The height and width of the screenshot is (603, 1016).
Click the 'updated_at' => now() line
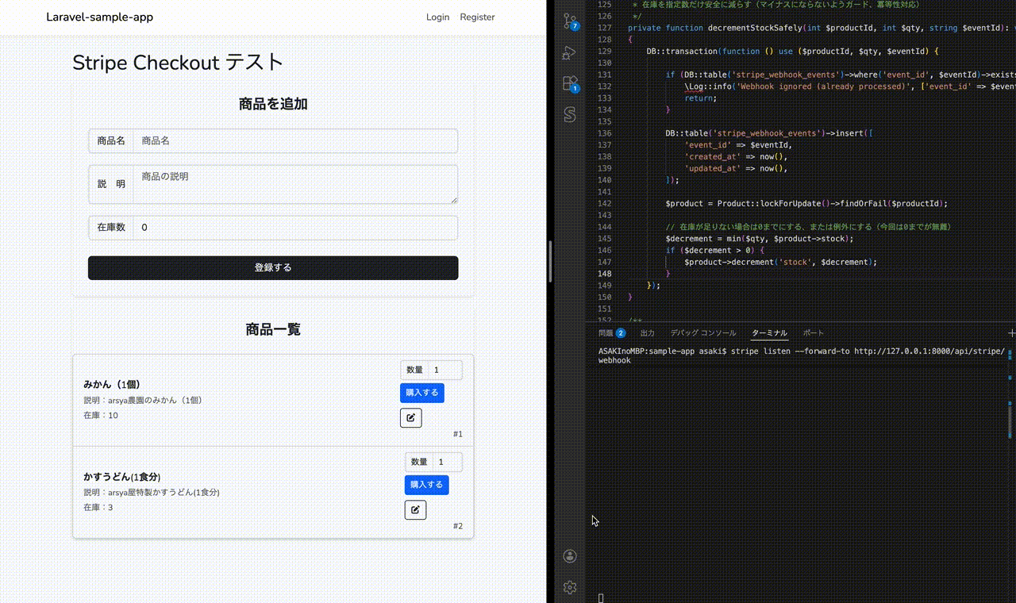[736, 168]
